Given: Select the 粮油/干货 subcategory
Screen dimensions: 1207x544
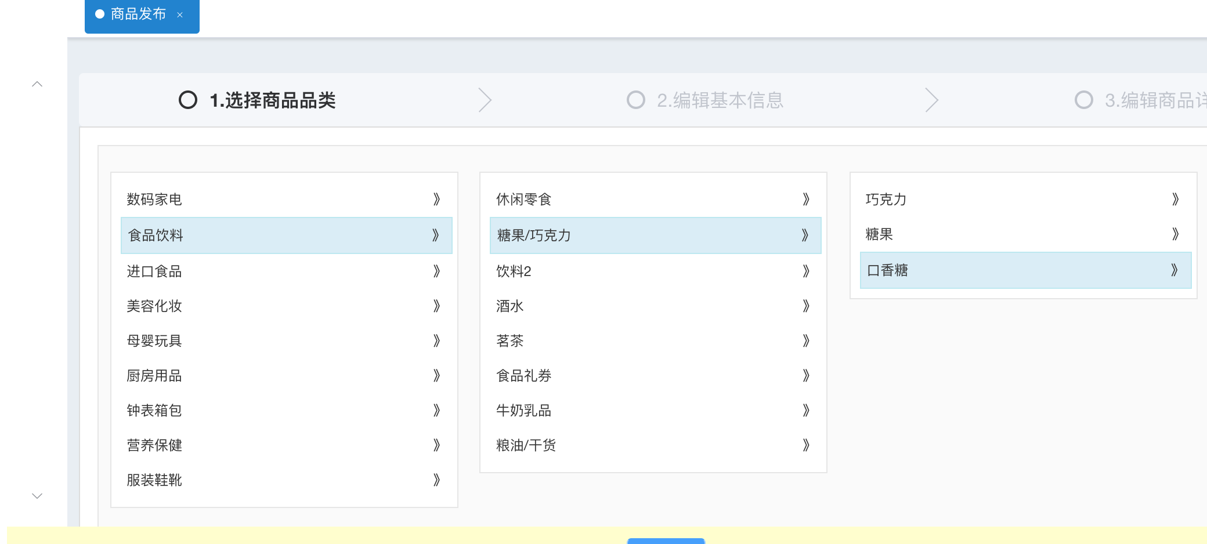Looking at the screenshot, I should 655,445.
